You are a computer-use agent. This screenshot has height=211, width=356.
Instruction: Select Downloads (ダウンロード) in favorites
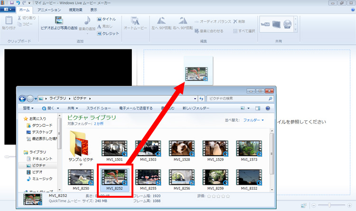point(39,125)
